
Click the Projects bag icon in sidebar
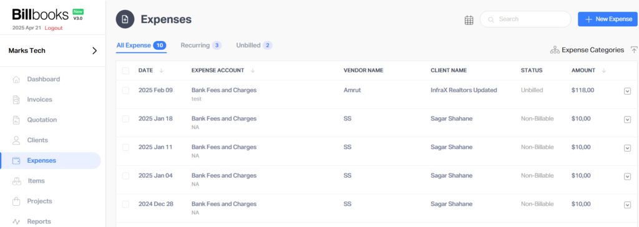click(16, 201)
